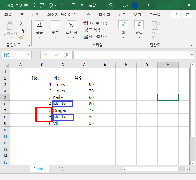Click the Save floppy disk icon

pyautogui.click(x=42, y=5)
